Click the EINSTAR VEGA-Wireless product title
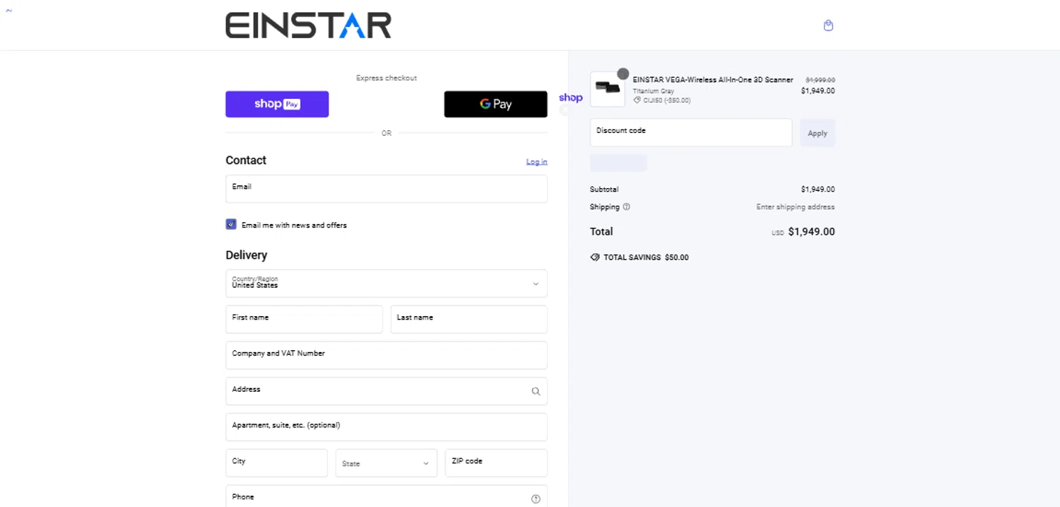 (x=713, y=80)
